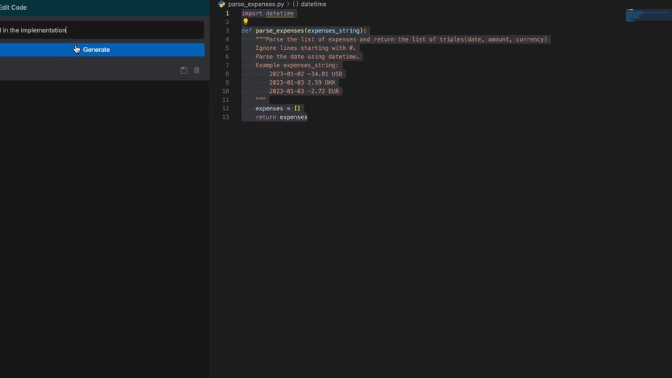Click the empty list brackets on line 12
Image resolution: width=672 pixels, height=378 pixels.
pos(297,108)
